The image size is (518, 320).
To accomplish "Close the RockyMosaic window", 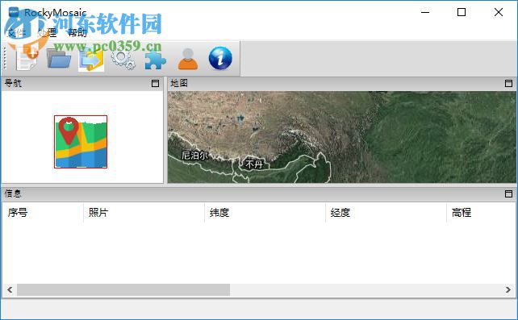I will (x=499, y=13).
